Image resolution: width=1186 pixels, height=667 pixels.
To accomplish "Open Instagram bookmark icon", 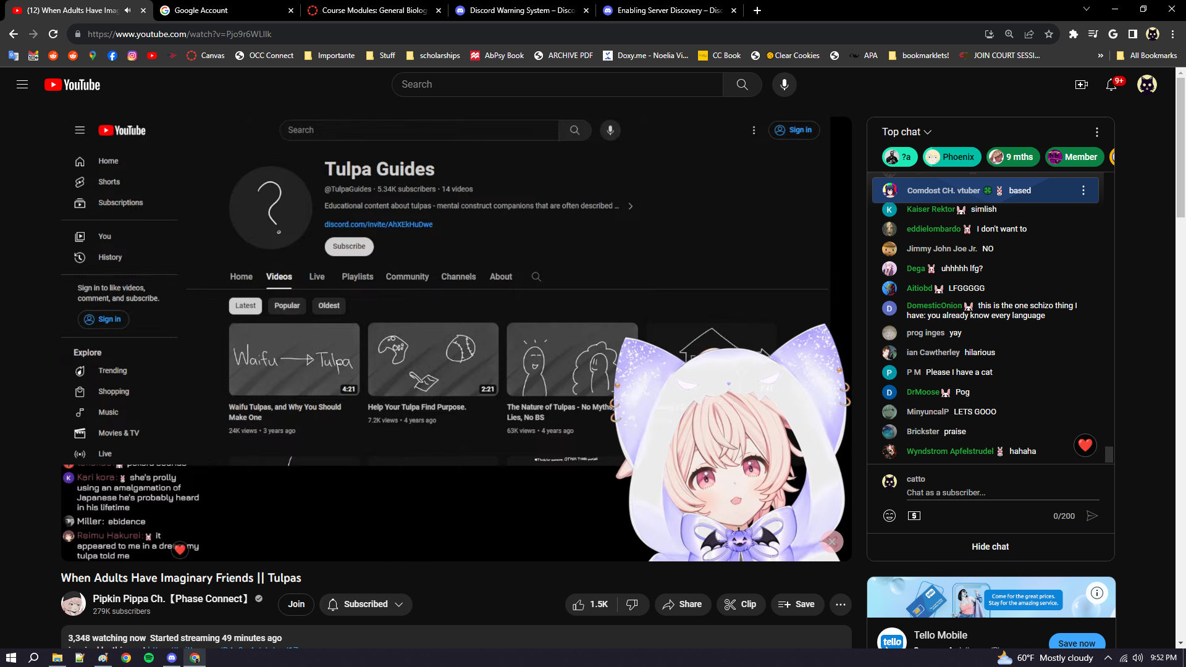I will 132,56.
